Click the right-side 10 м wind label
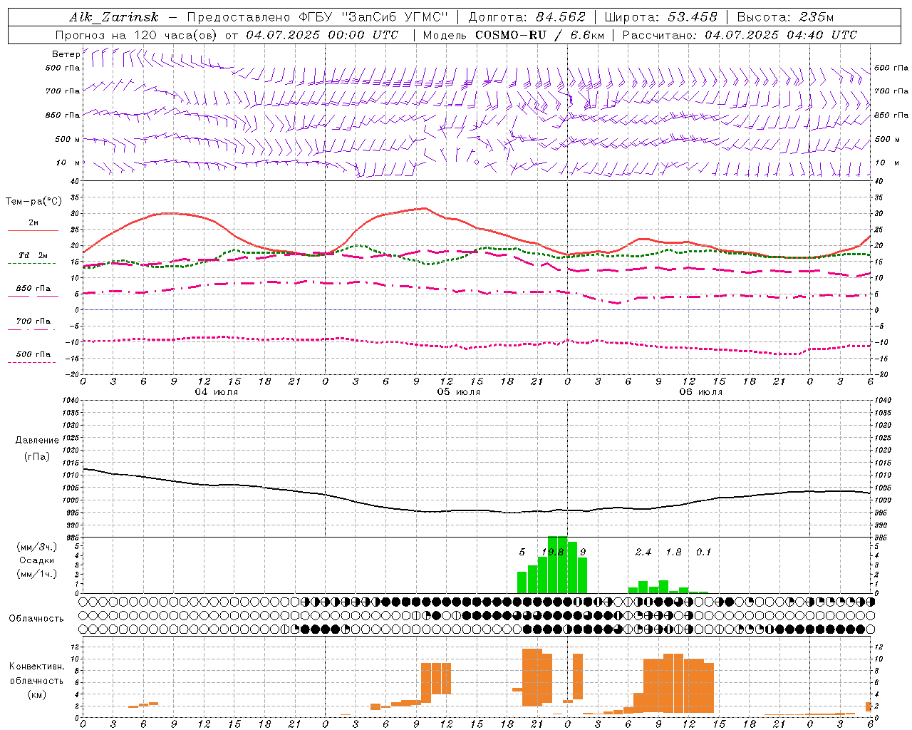 tap(887, 163)
